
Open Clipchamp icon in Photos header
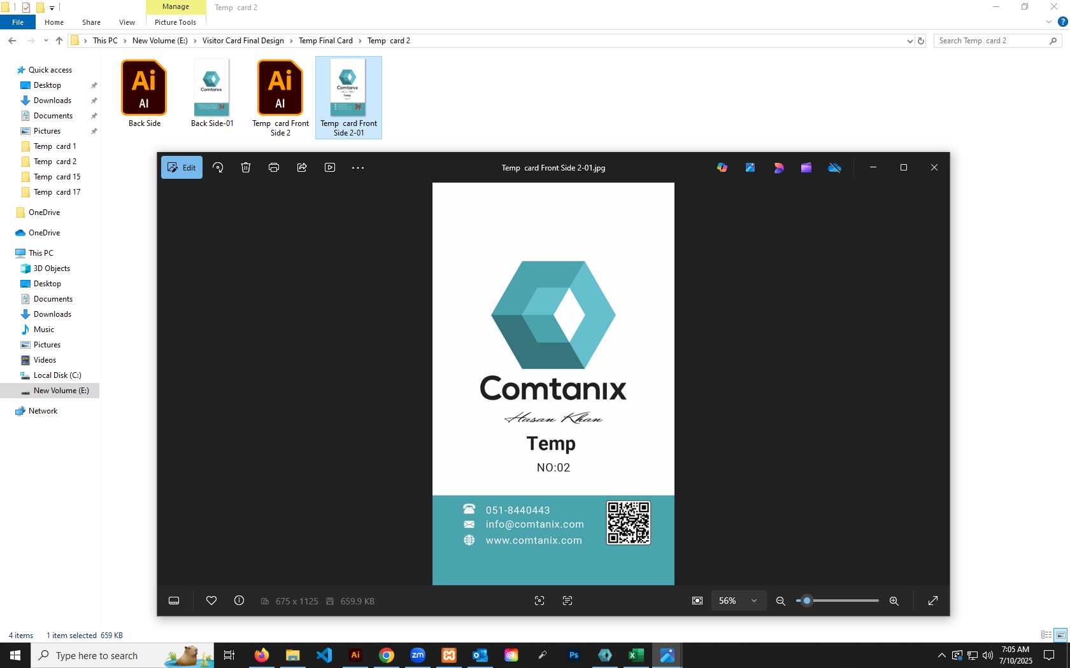click(x=806, y=167)
